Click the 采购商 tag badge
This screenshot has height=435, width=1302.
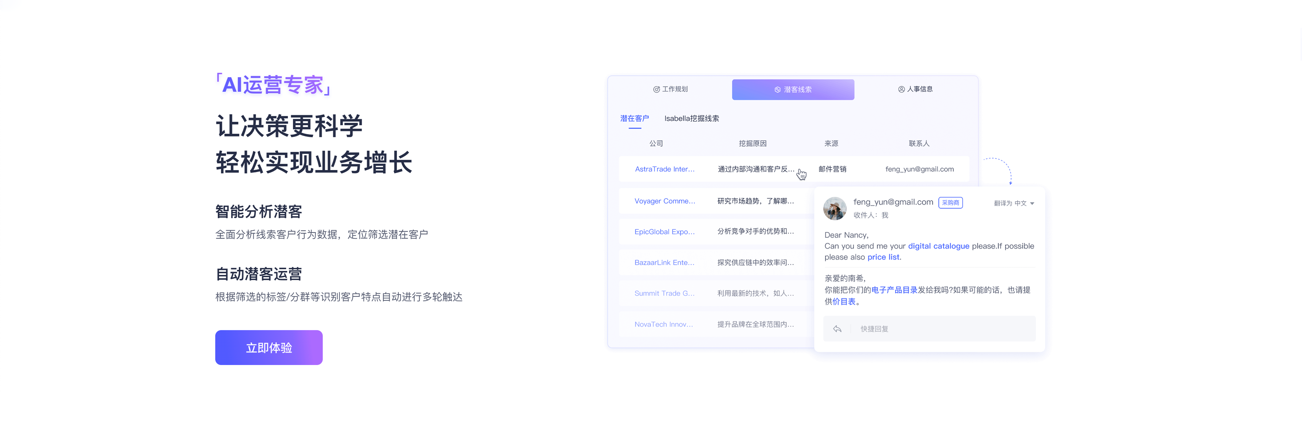[x=950, y=202]
